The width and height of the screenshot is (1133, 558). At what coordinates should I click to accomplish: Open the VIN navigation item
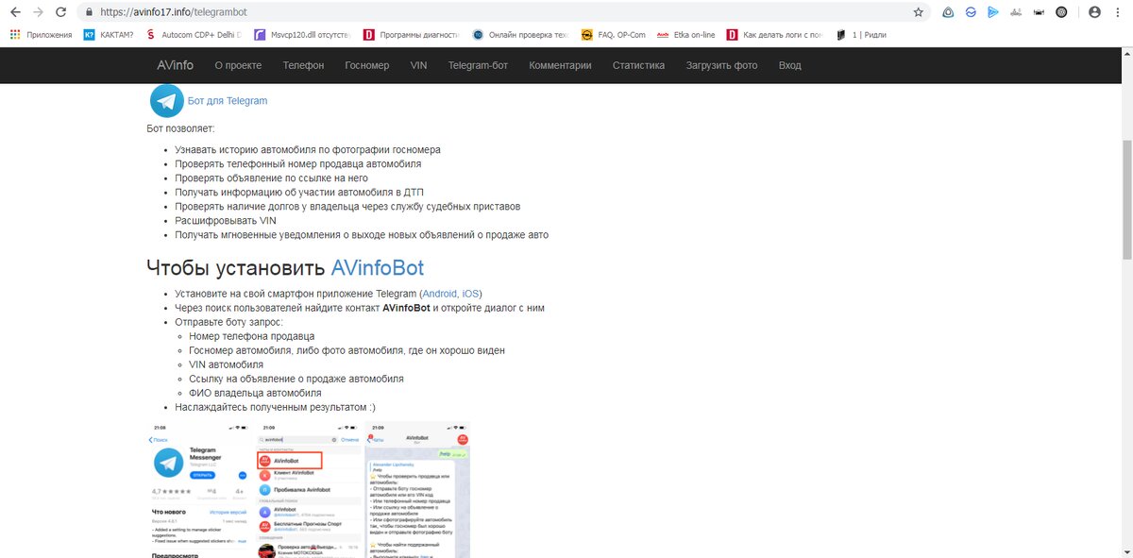tap(418, 65)
